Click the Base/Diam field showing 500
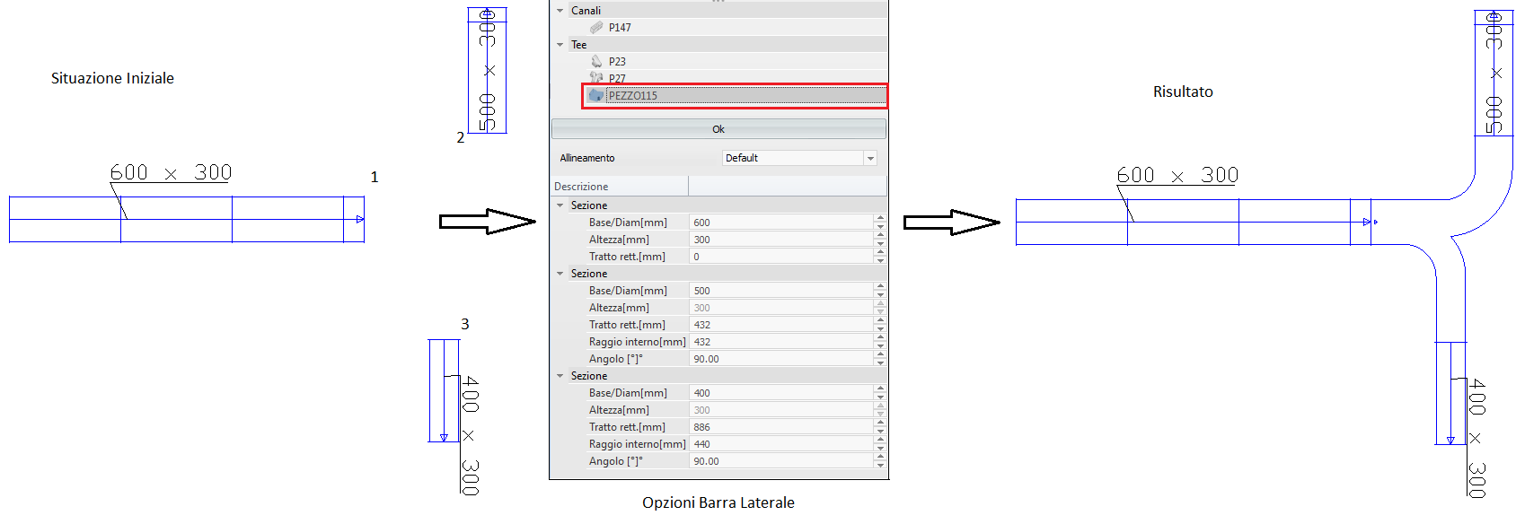 click(780, 291)
